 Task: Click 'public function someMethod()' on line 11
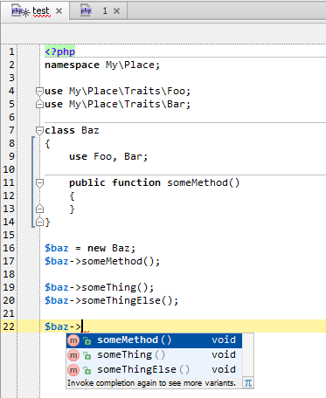tap(154, 182)
